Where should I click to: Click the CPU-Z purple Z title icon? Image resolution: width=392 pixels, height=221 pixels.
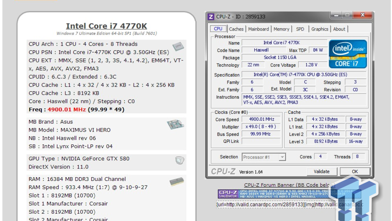(211, 17)
